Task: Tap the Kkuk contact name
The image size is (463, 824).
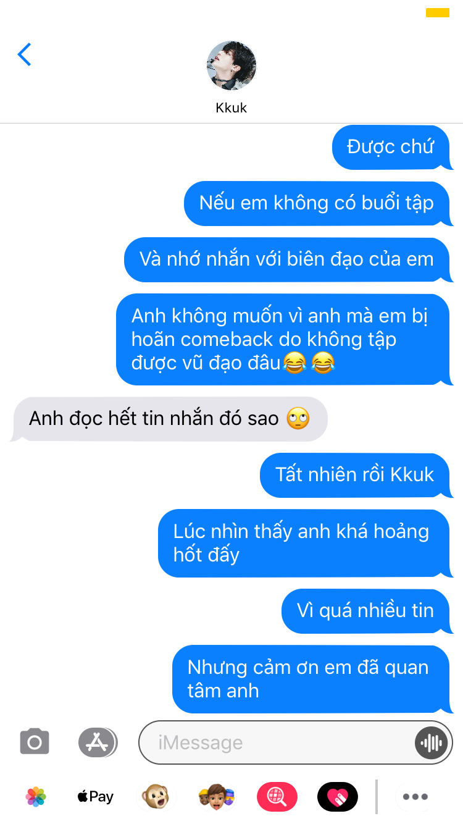Action: coord(231,108)
